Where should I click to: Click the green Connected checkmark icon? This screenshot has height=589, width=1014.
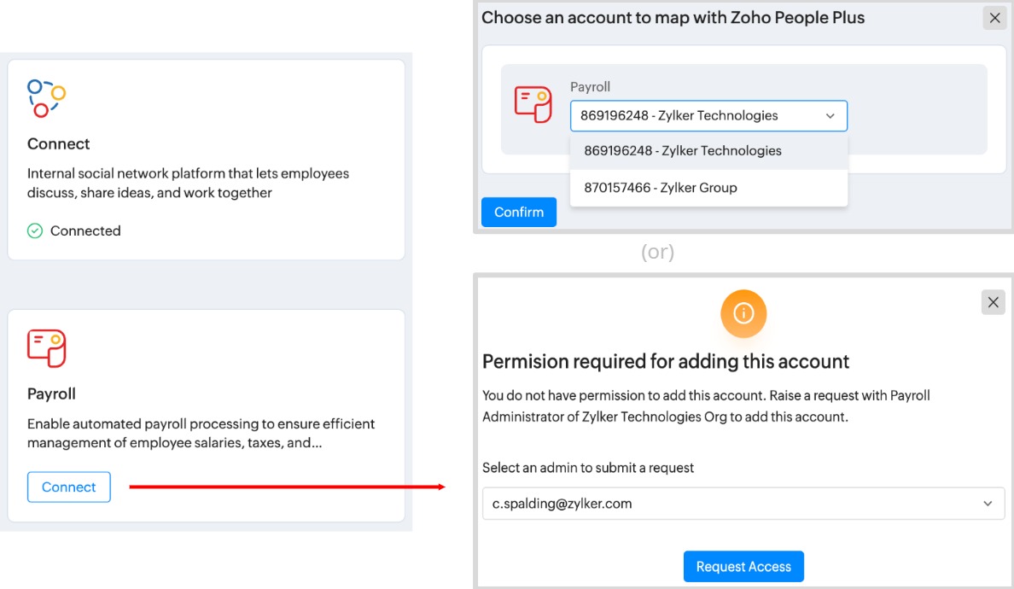[35, 230]
